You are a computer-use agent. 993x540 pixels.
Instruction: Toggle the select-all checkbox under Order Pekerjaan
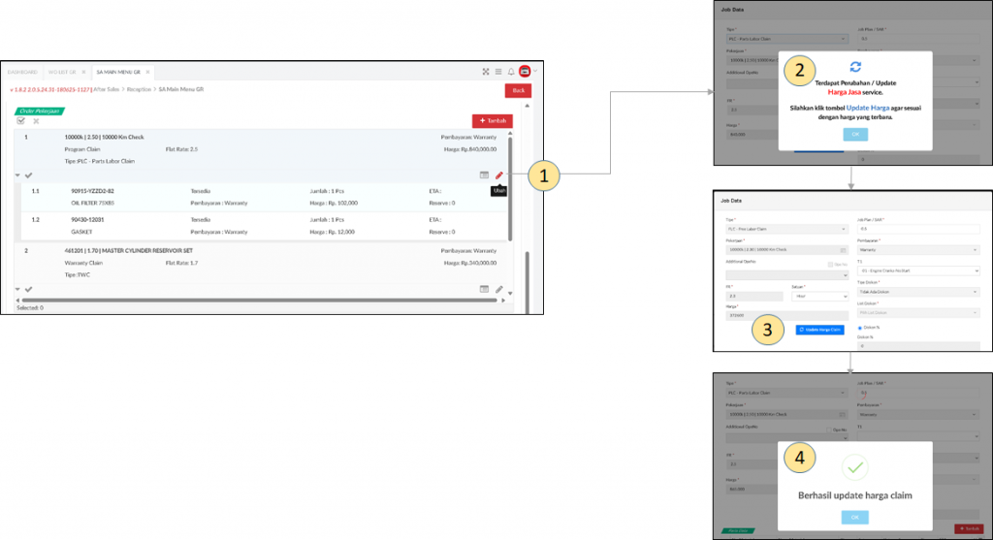coord(21,120)
